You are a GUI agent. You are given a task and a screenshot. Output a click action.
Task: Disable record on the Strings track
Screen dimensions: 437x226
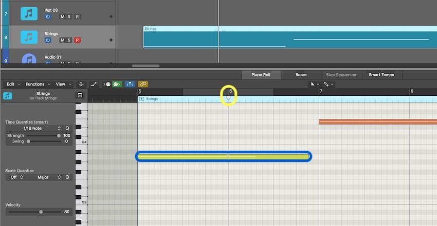77,40
